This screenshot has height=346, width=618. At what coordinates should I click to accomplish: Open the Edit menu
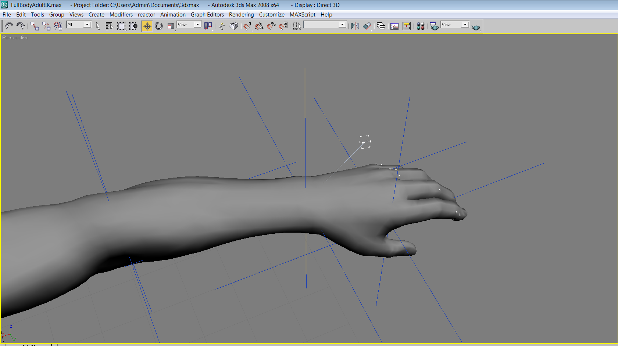pyautogui.click(x=21, y=15)
